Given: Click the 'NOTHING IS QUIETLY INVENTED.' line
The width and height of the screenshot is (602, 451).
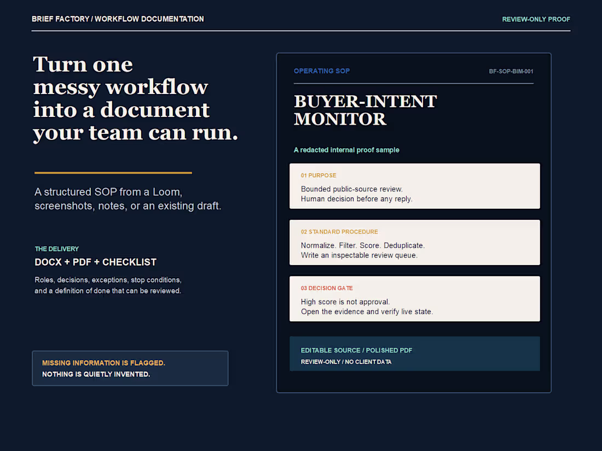Looking at the screenshot, I should coord(96,374).
